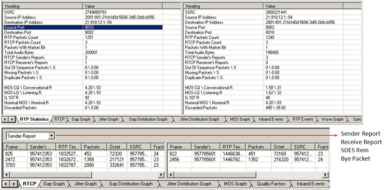Click left table's horizontal scrollbar right arrow

tap(161, 175)
